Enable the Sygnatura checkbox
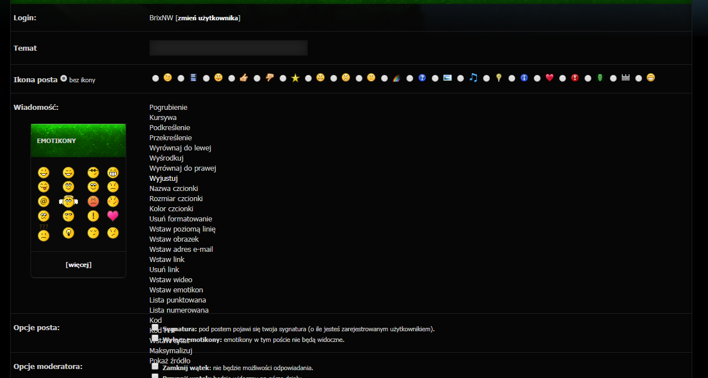This screenshot has height=378, width=708. (155, 328)
